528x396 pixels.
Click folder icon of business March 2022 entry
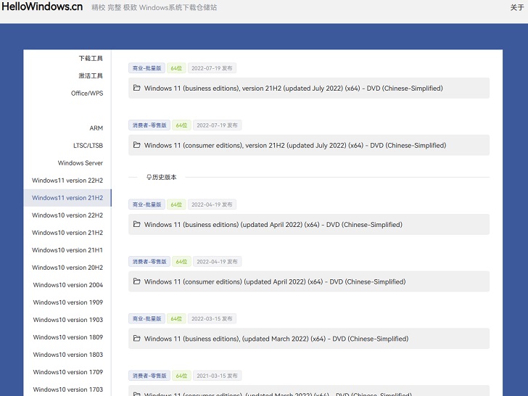coord(136,339)
